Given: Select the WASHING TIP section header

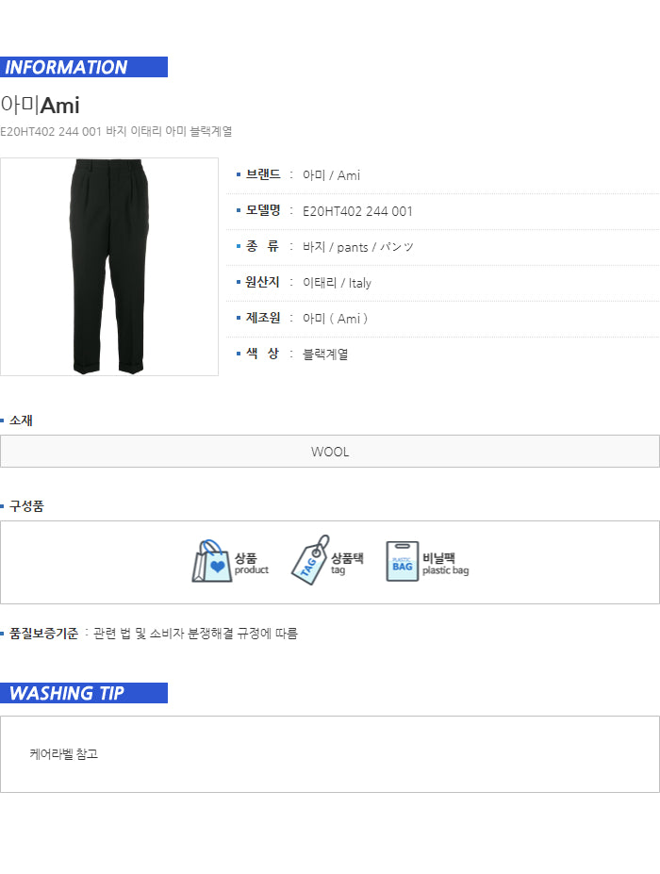Looking at the screenshot, I should pyautogui.click(x=84, y=693).
